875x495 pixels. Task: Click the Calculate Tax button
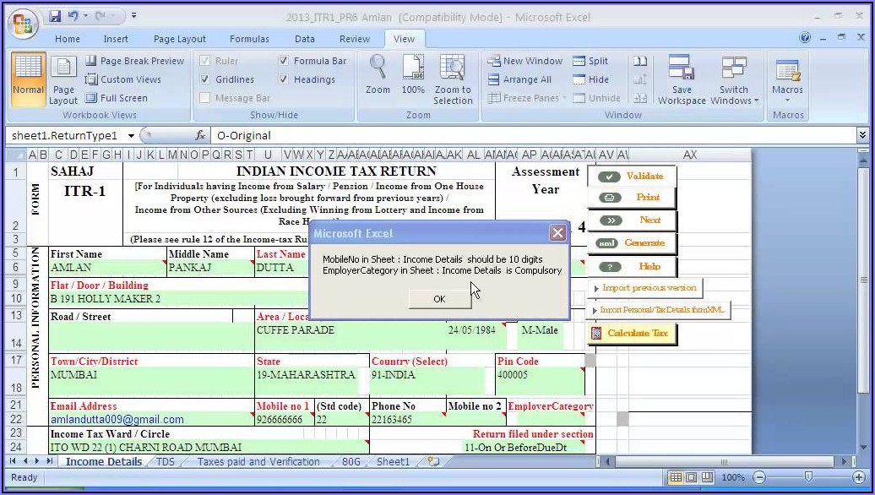point(636,333)
